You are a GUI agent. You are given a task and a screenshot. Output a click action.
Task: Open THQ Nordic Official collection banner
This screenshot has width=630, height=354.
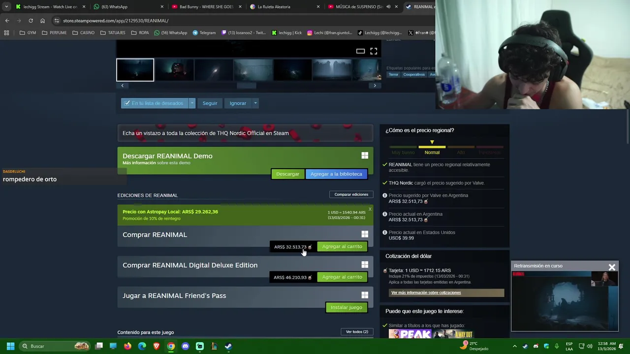245,133
